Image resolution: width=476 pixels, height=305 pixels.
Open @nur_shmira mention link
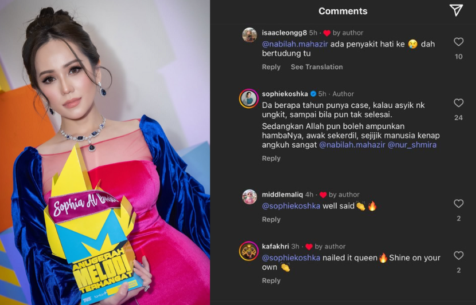(412, 145)
